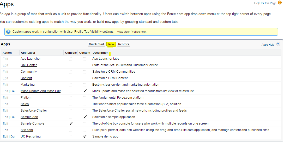This screenshot has height=144, width=284.
Task: Click Custom checkbox for Mass Update And Mass Edit
Action: pyautogui.click(x=84, y=91)
